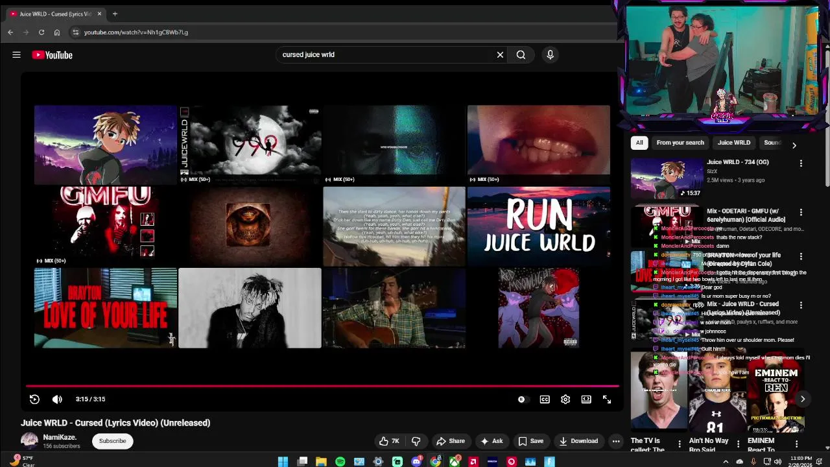Enter full screen mode
The width and height of the screenshot is (830, 467).
(x=607, y=400)
